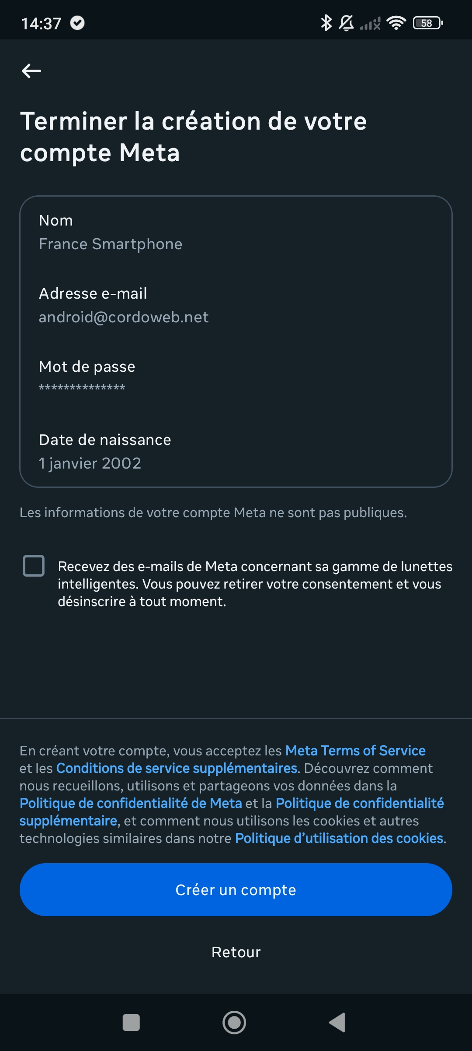Tap the cellular signal strength icon
The width and height of the screenshot is (472, 1051).
(371, 24)
